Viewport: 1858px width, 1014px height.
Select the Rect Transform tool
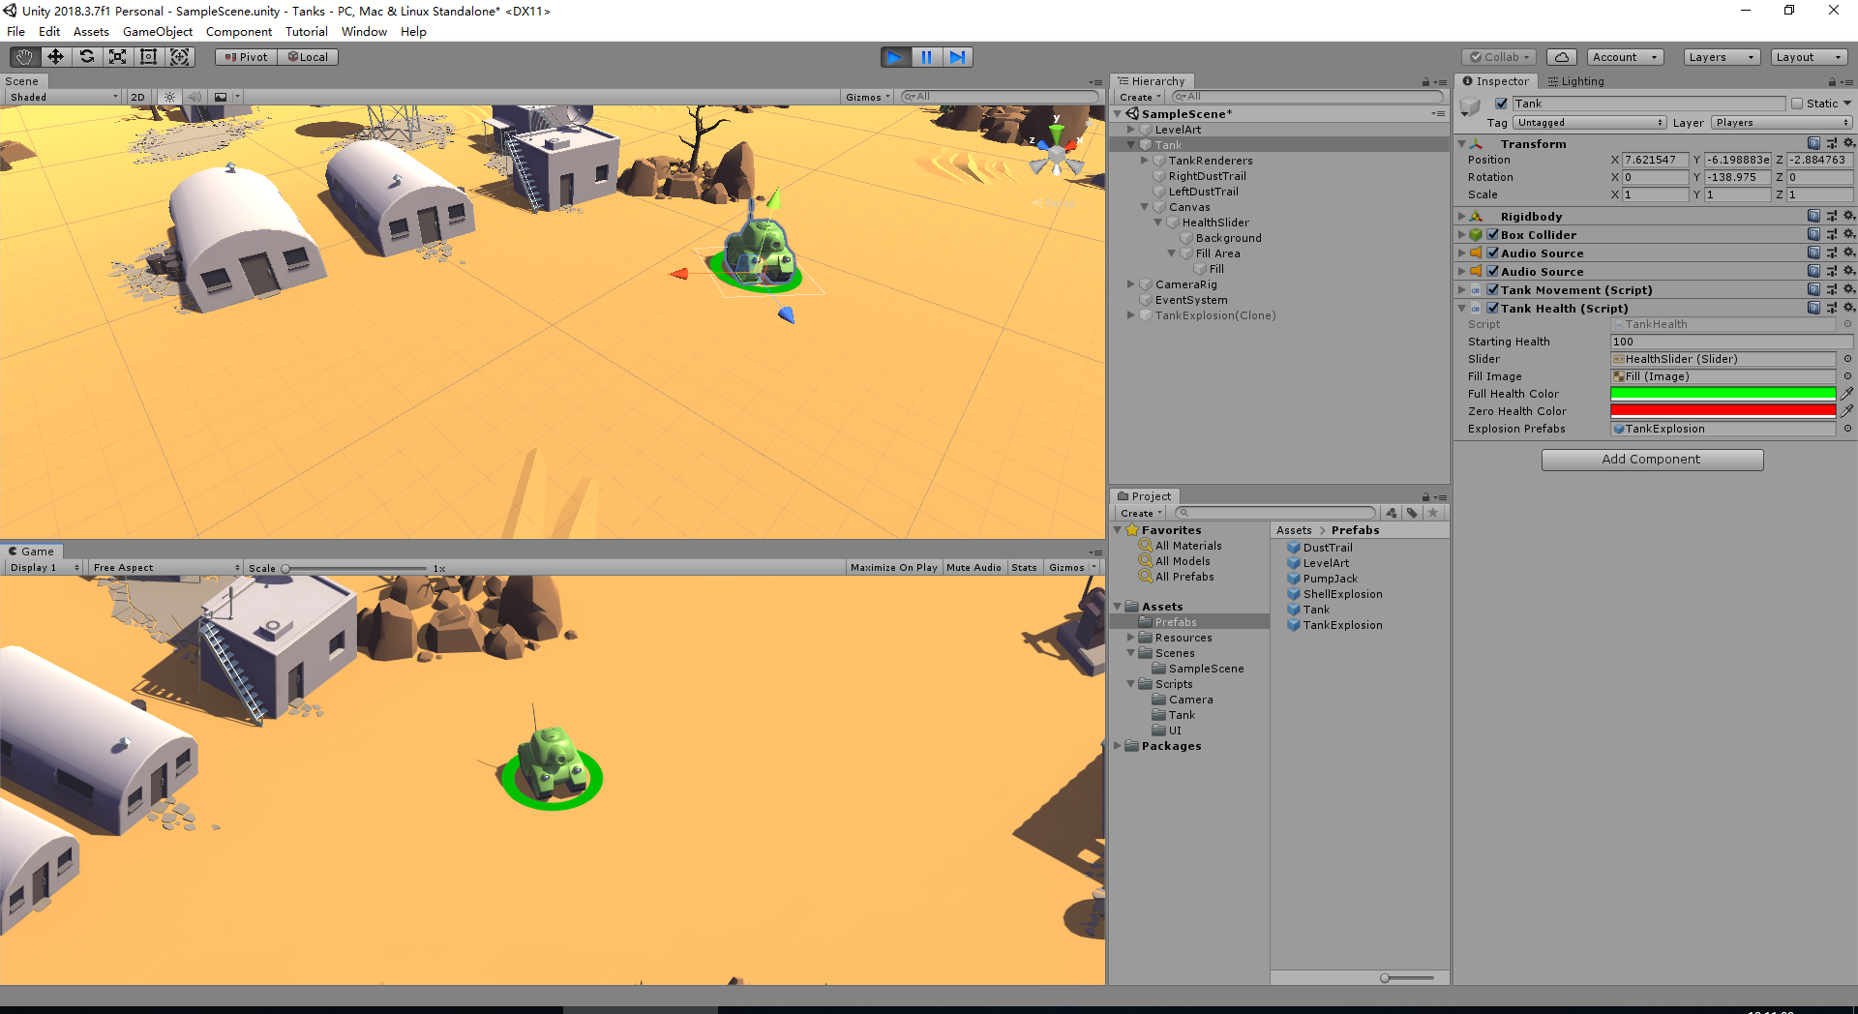pos(148,56)
